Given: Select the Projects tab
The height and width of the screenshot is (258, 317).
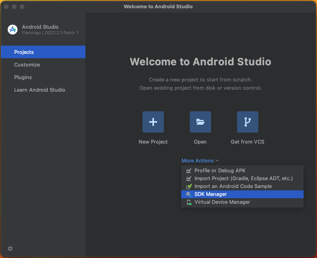Looking at the screenshot, I should [43, 52].
